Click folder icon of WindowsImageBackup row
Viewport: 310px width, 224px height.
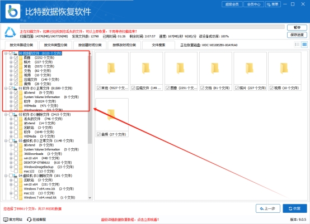click(21, 167)
